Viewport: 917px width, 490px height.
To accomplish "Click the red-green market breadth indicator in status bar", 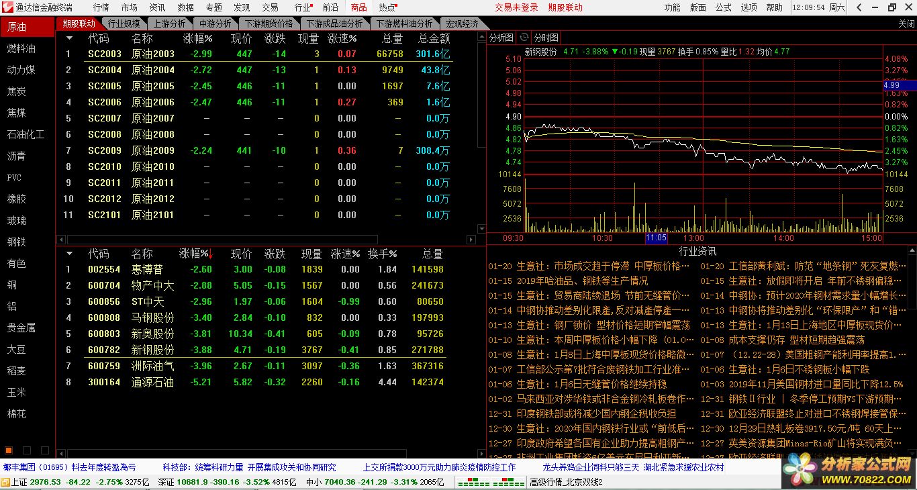I will [x=491, y=482].
